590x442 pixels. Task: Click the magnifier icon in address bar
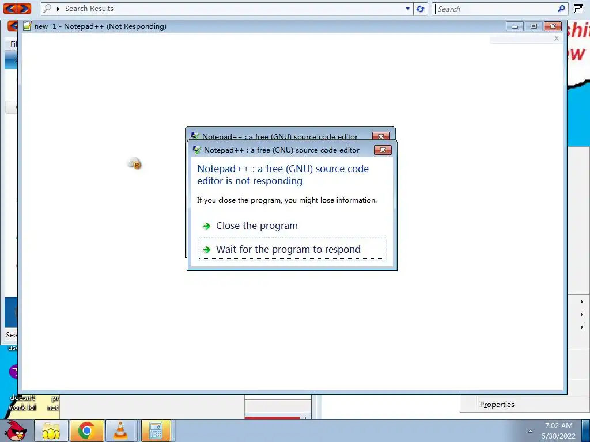tap(47, 8)
